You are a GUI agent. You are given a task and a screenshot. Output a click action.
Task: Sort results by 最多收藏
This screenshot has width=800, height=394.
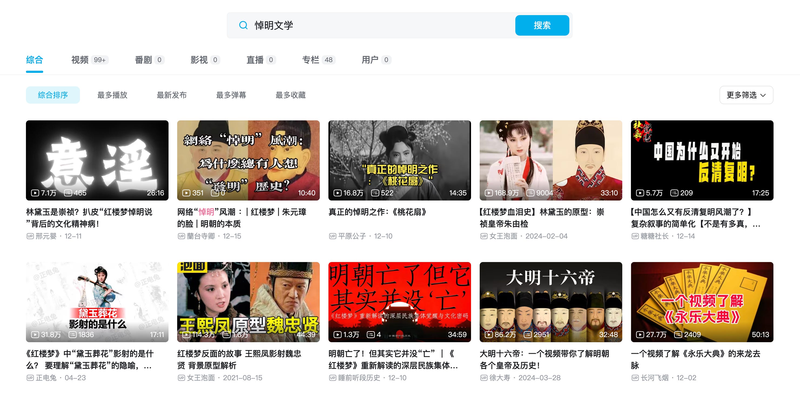tap(290, 95)
